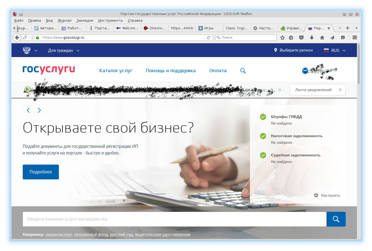Open the Pocket save icon
This screenshot has height=251, width=372.
(x=301, y=38)
